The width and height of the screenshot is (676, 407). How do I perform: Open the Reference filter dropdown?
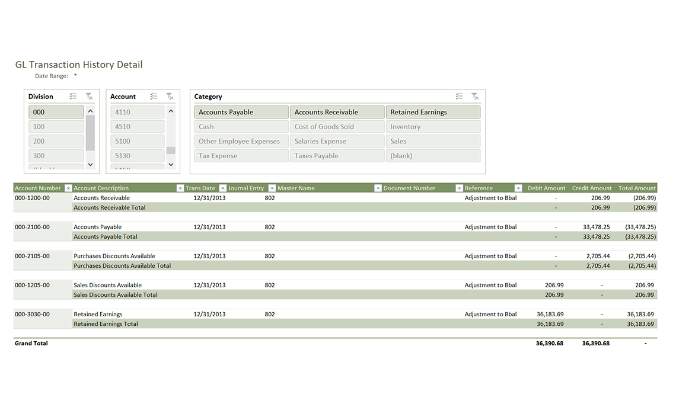click(518, 188)
